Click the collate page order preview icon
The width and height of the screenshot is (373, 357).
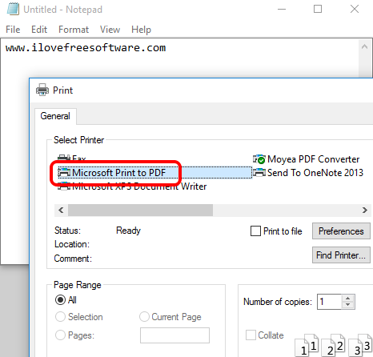[334, 345]
